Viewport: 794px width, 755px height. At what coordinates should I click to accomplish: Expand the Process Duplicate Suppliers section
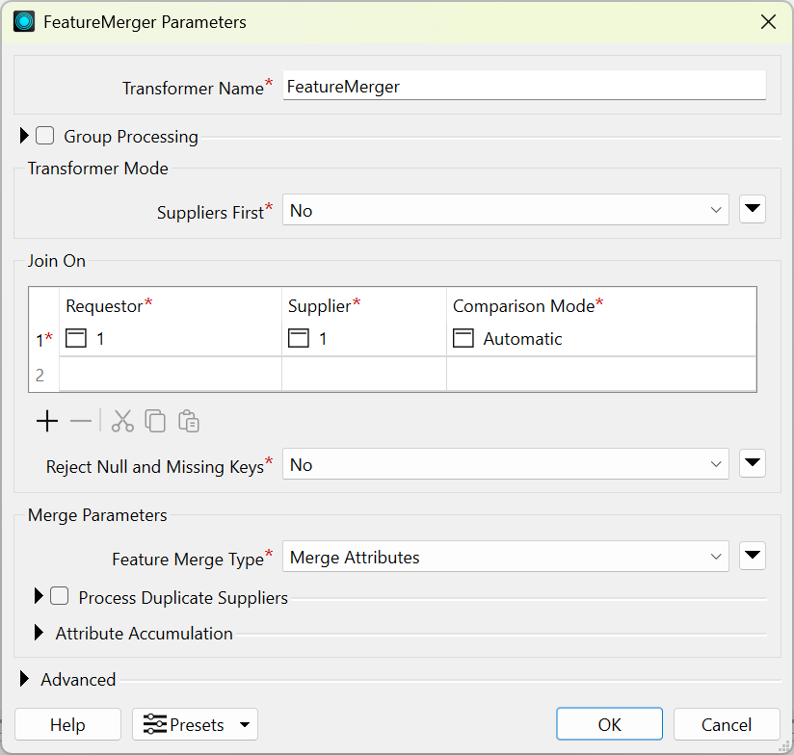point(39,596)
